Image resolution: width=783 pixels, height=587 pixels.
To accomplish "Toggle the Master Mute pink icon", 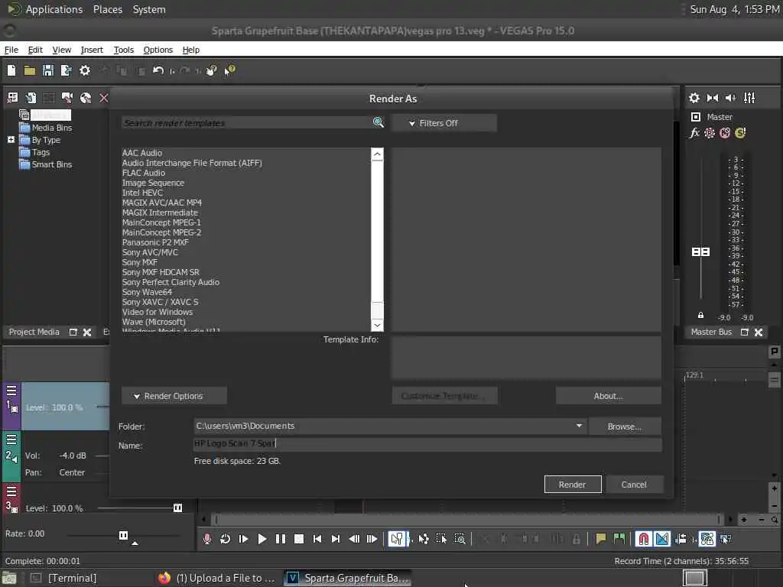I will [x=725, y=133].
